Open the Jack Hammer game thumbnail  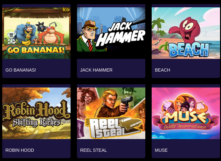[111, 33]
